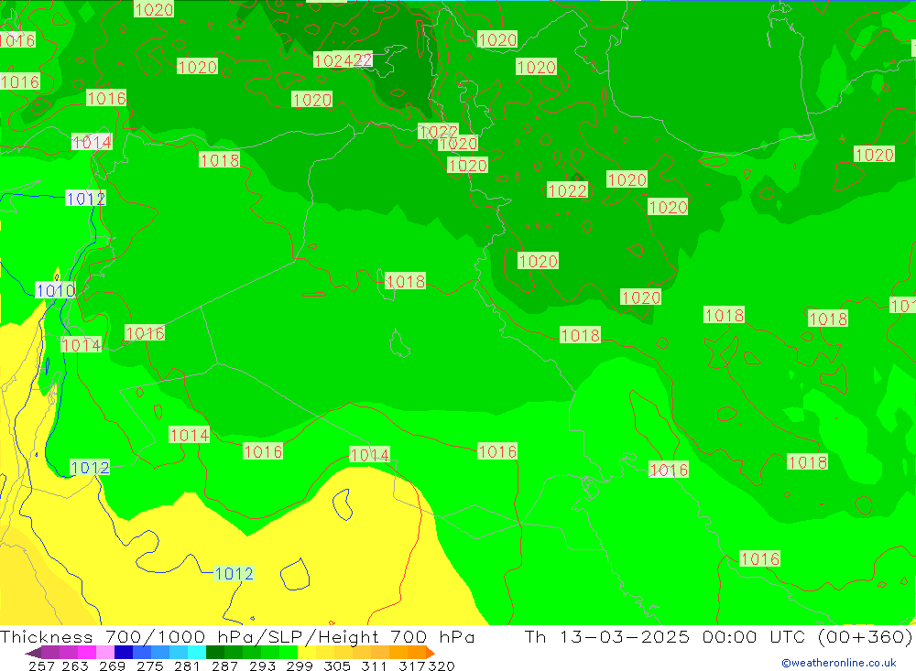Image resolution: width=916 pixels, height=671 pixels.
Task: Click the legend value 320
Action: [442, 666]
